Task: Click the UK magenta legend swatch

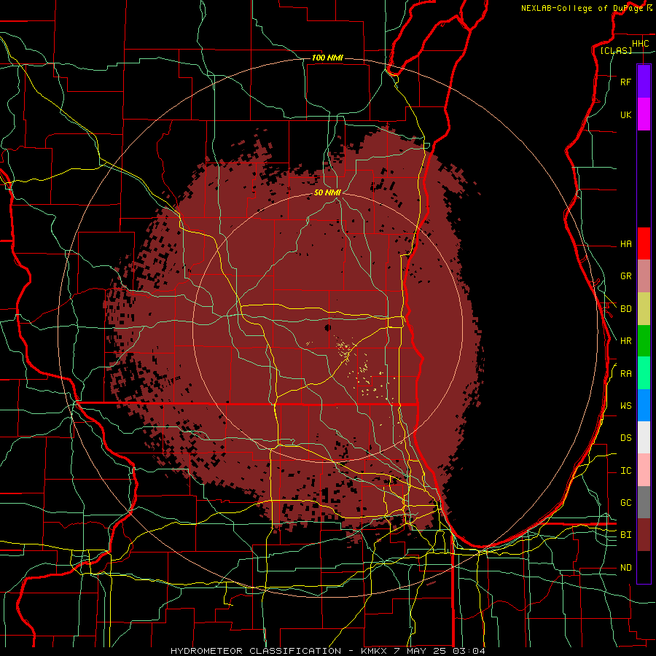Action: 644,114
